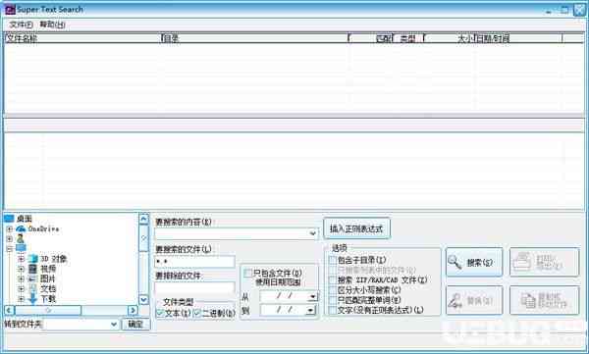Open the 转到文件夹 folder dropdown
Screen dimensions: 589x354
click(x=114, y=325)
